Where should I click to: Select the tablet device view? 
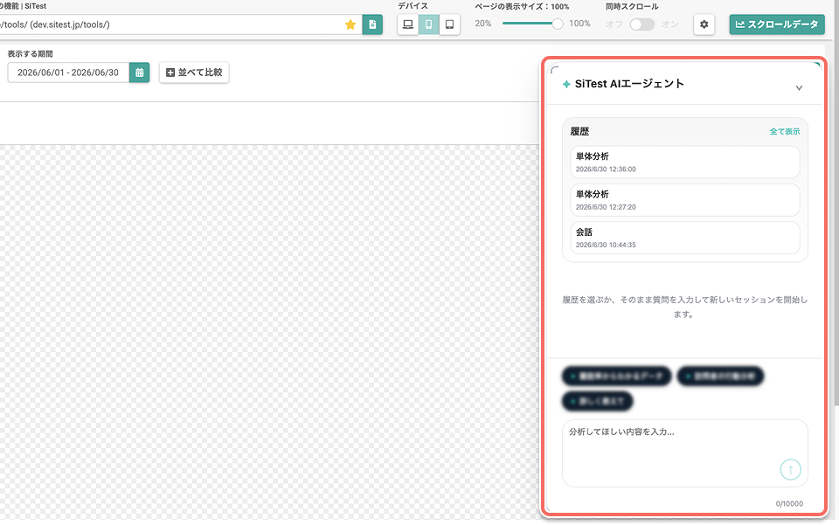click(x=449, y=24)
